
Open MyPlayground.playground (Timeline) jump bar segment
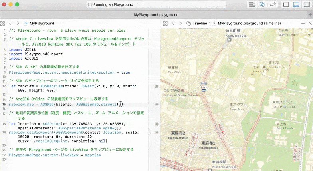[247, 23]
